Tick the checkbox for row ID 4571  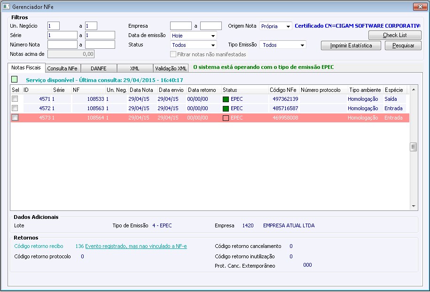pyautogui.click(x=15, y=99)
